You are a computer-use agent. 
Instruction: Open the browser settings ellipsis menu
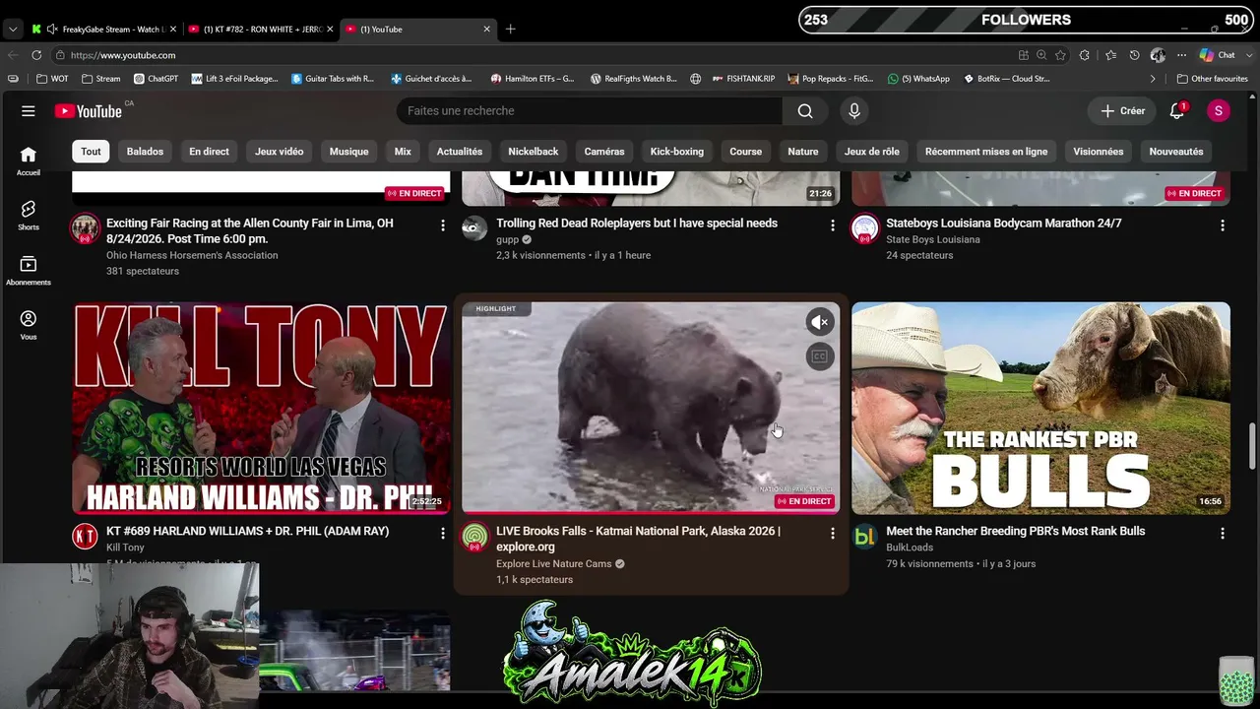1181,55
